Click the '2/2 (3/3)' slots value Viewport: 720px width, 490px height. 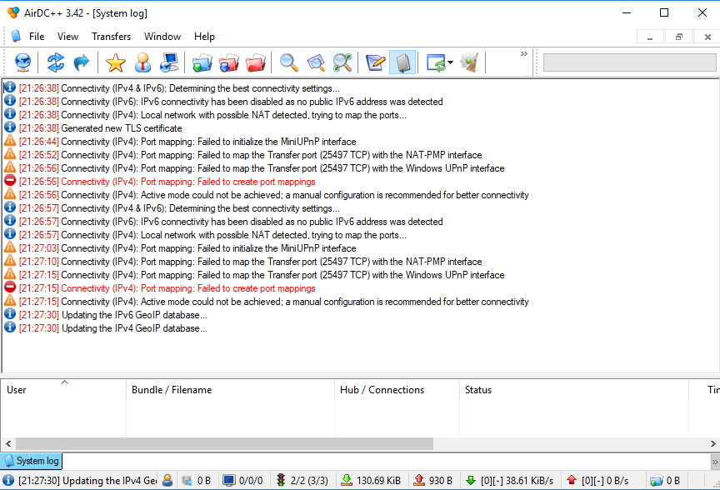[309, 480]
